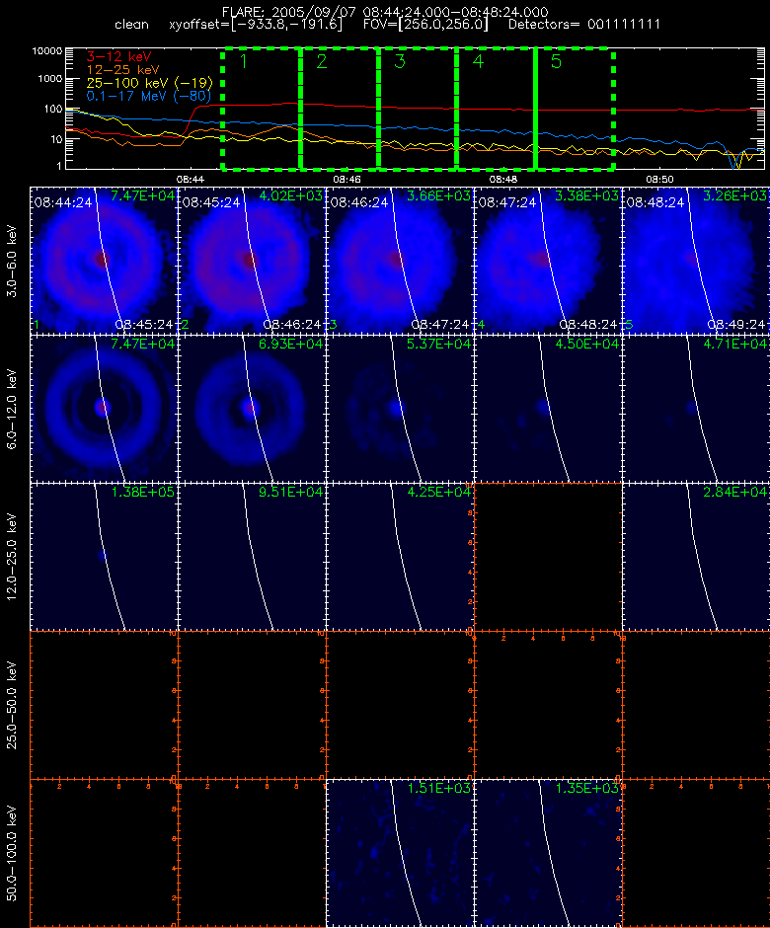Select the orange 12-25 keV legend entry

coord(122,70)
